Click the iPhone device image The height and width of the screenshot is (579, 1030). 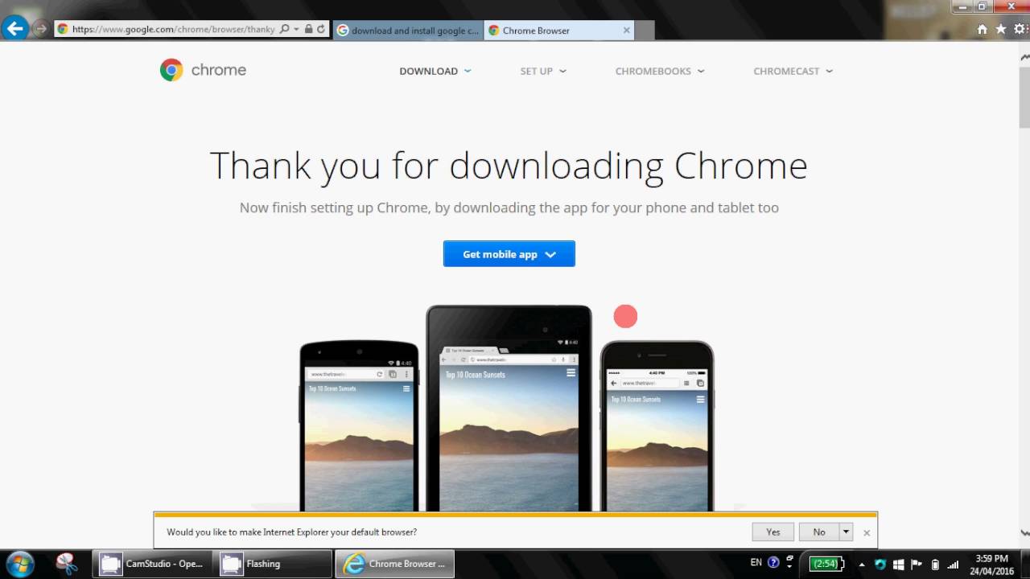click(x=657, y=426)
